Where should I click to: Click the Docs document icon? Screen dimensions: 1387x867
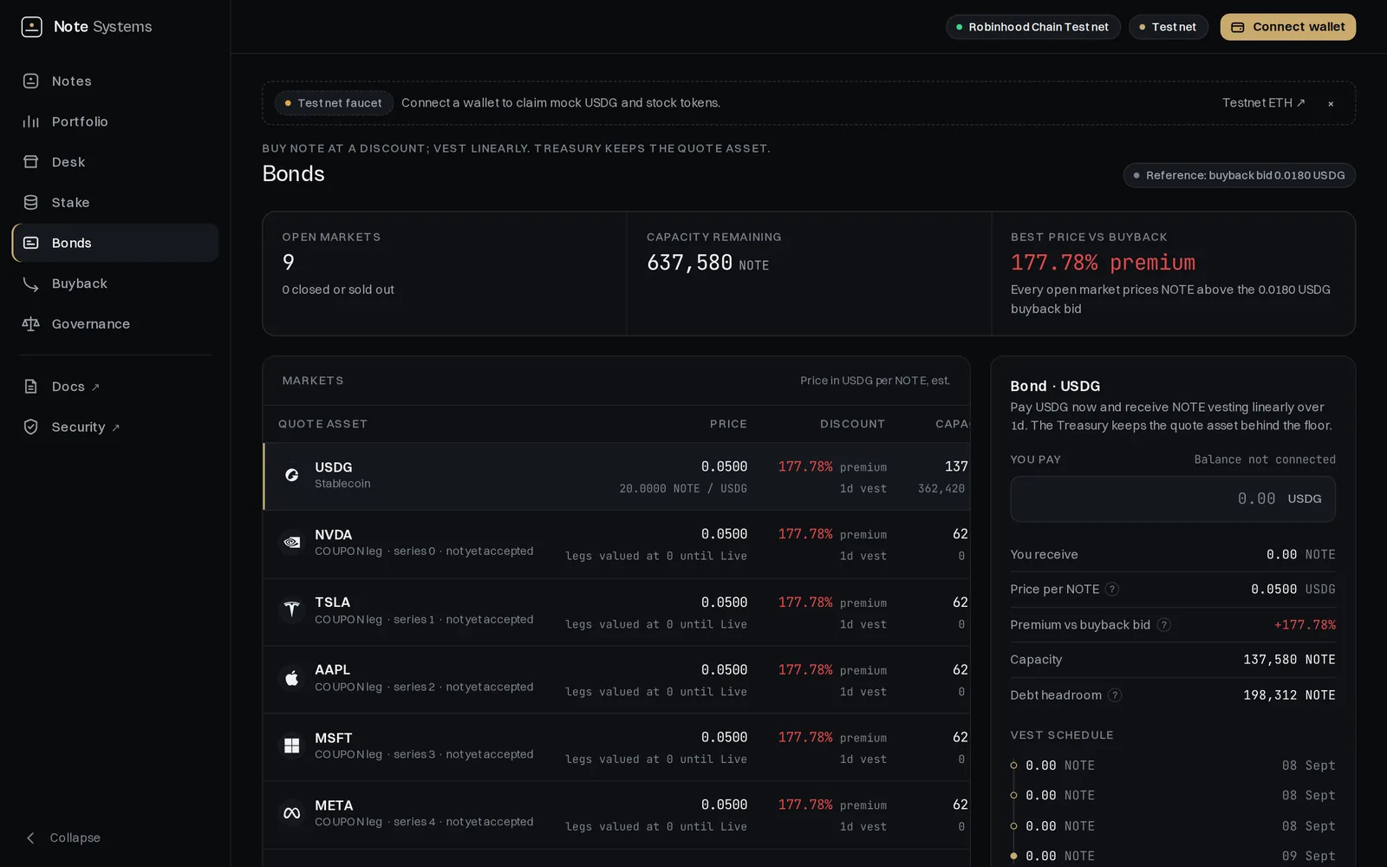pos(31,387)
